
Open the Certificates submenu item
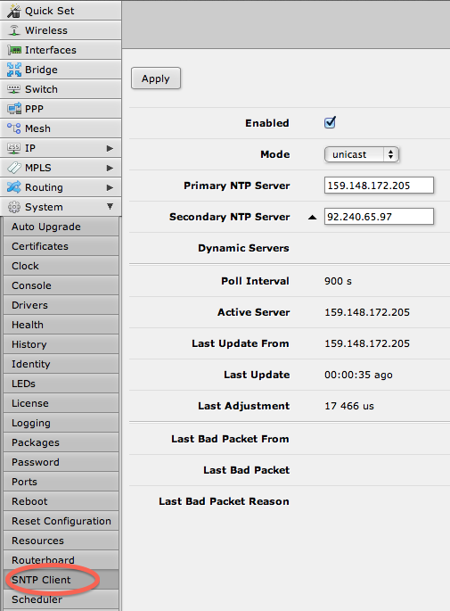[61, 246]
